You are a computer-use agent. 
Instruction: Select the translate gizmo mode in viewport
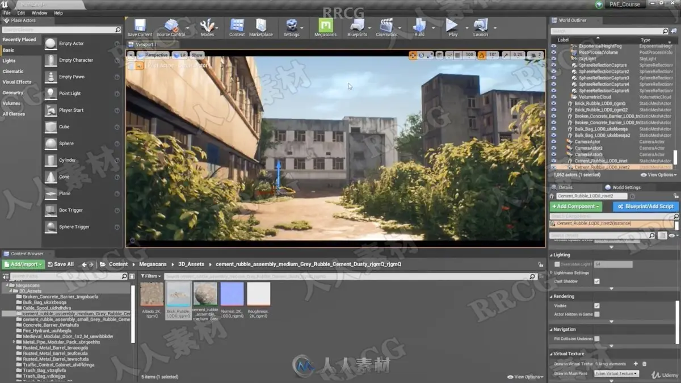point(413,55)
